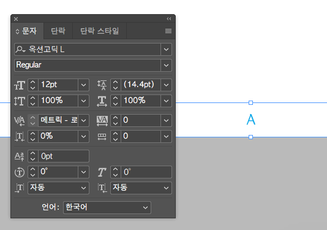Open the vertical scale dropdown
Screen dimensions: 327x230
pos(83,101)
